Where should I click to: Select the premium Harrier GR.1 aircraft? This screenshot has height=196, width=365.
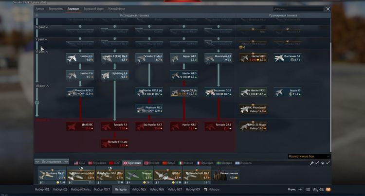pyautogui.click(x=253, y=58)
